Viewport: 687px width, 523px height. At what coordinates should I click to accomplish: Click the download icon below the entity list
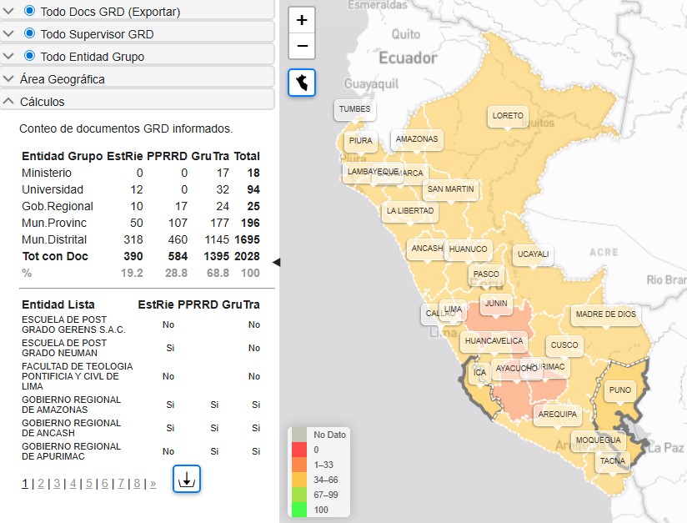(x=186, y=479)
